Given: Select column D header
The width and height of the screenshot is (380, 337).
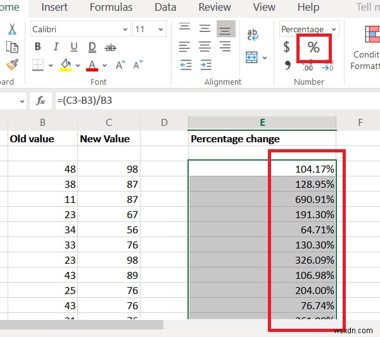Looking at the screenshot, I should [164, 123].
